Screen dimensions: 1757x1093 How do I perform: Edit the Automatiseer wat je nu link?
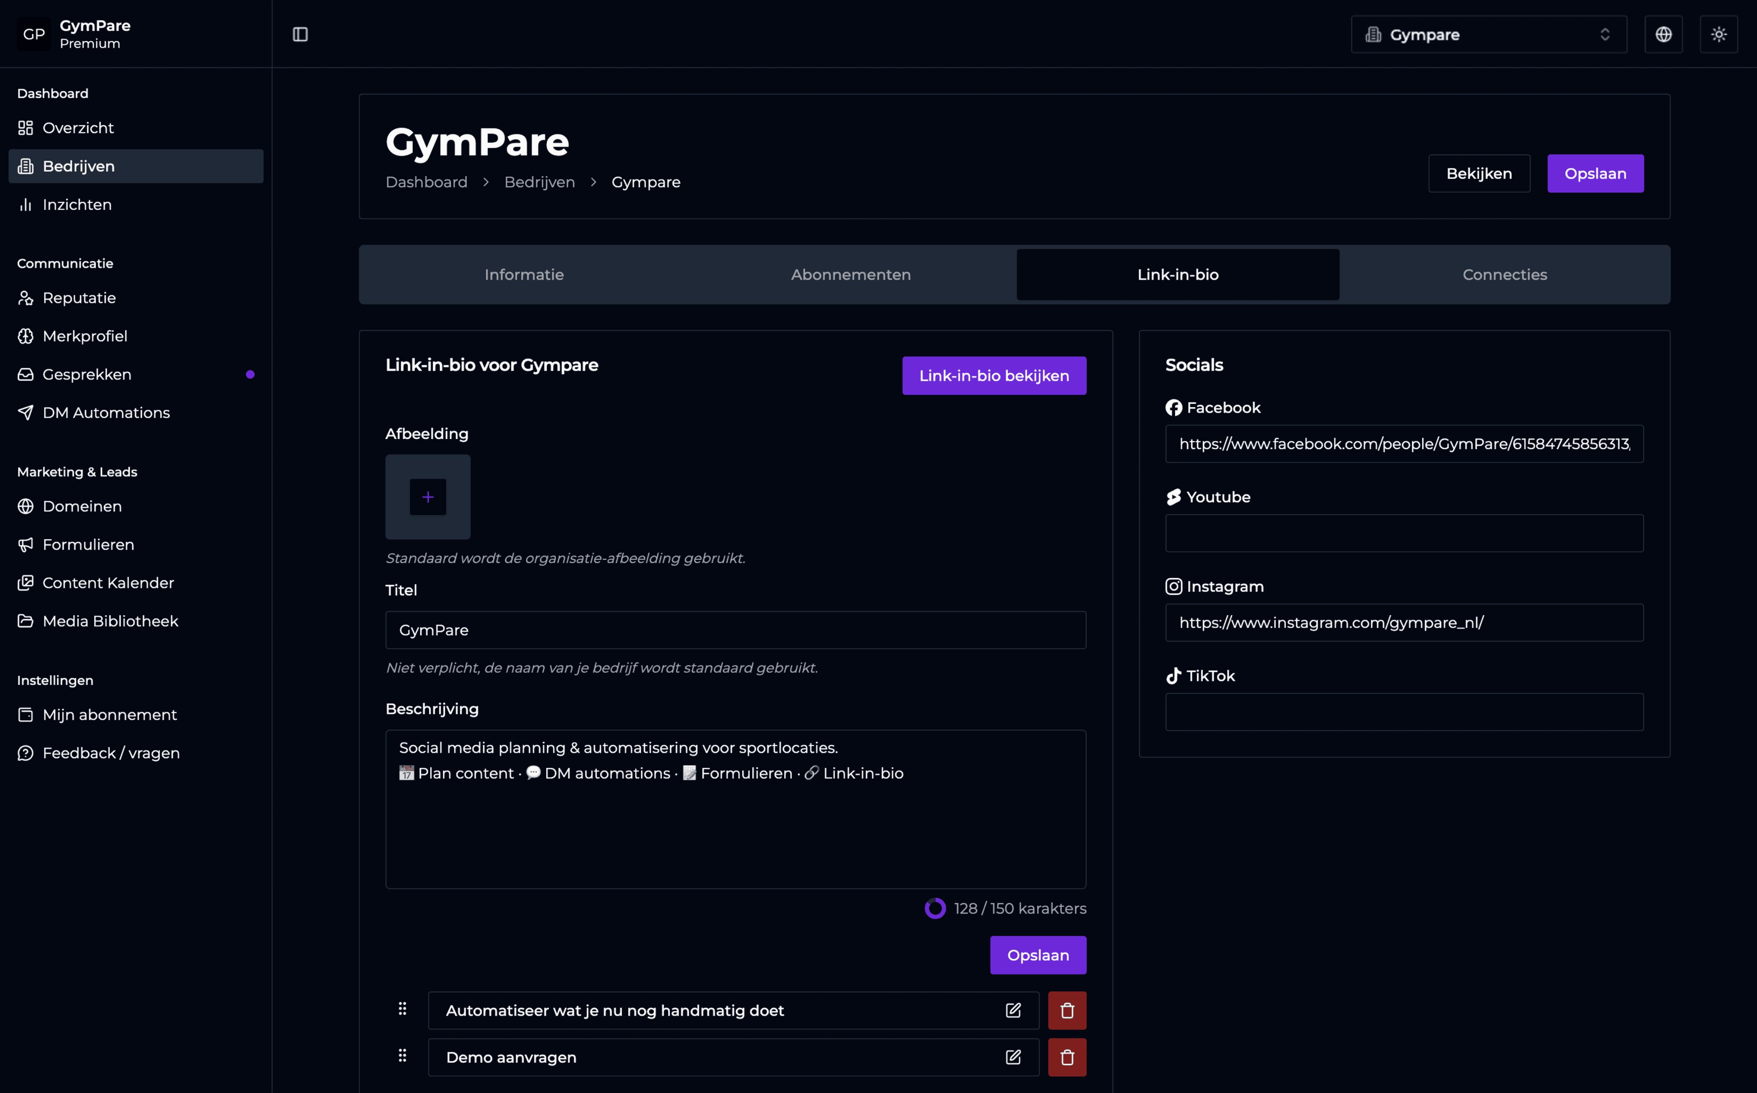pyautogui.click(x=1013, y=1011)
